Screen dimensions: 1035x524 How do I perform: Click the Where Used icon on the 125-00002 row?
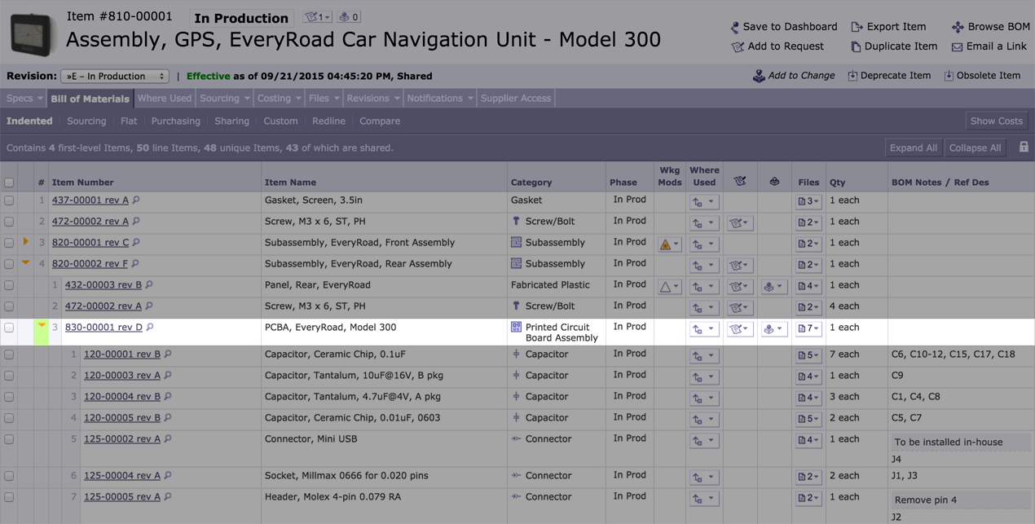[x=703, y=440]
